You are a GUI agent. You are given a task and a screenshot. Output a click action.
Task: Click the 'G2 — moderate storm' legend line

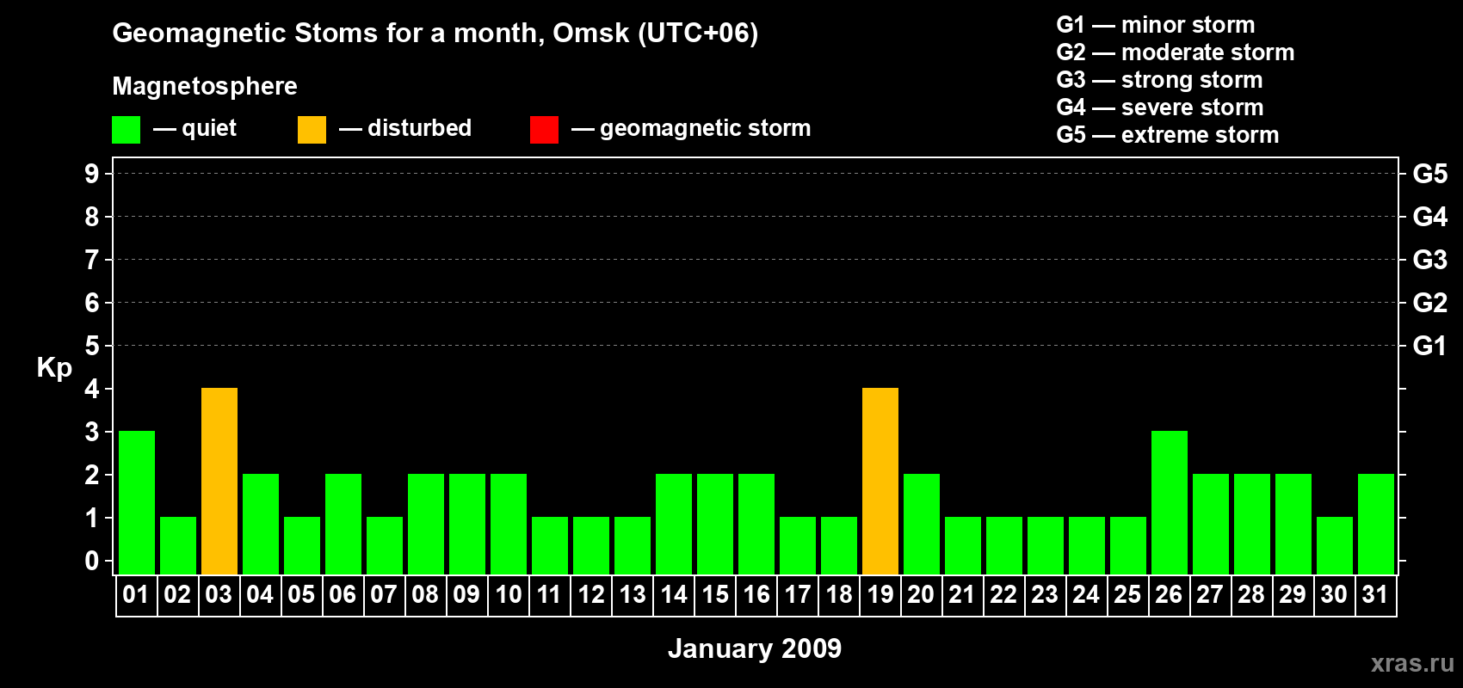1176,52
